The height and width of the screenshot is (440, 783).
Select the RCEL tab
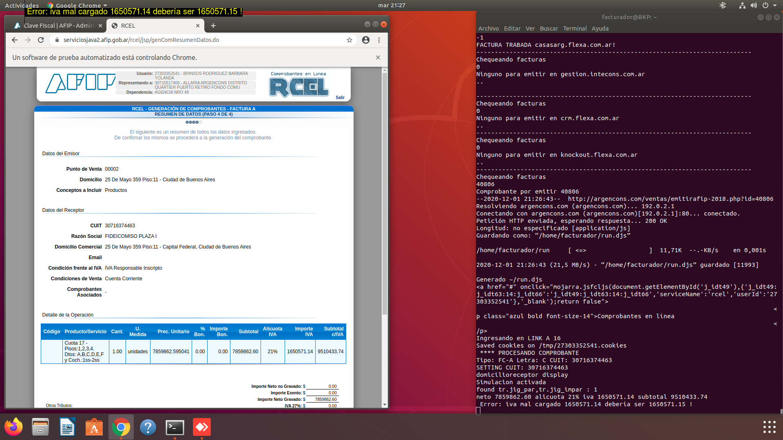click(x=155, y=26)
